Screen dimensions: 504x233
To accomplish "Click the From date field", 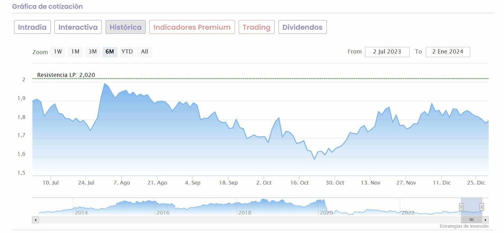I will point(387,52).
